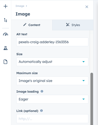Click the panel's vertical scrollbar thumb

[x=92, y=99]
